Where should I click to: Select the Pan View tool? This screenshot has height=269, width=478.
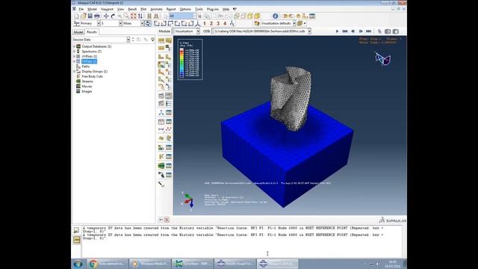(x=106, y=16)
